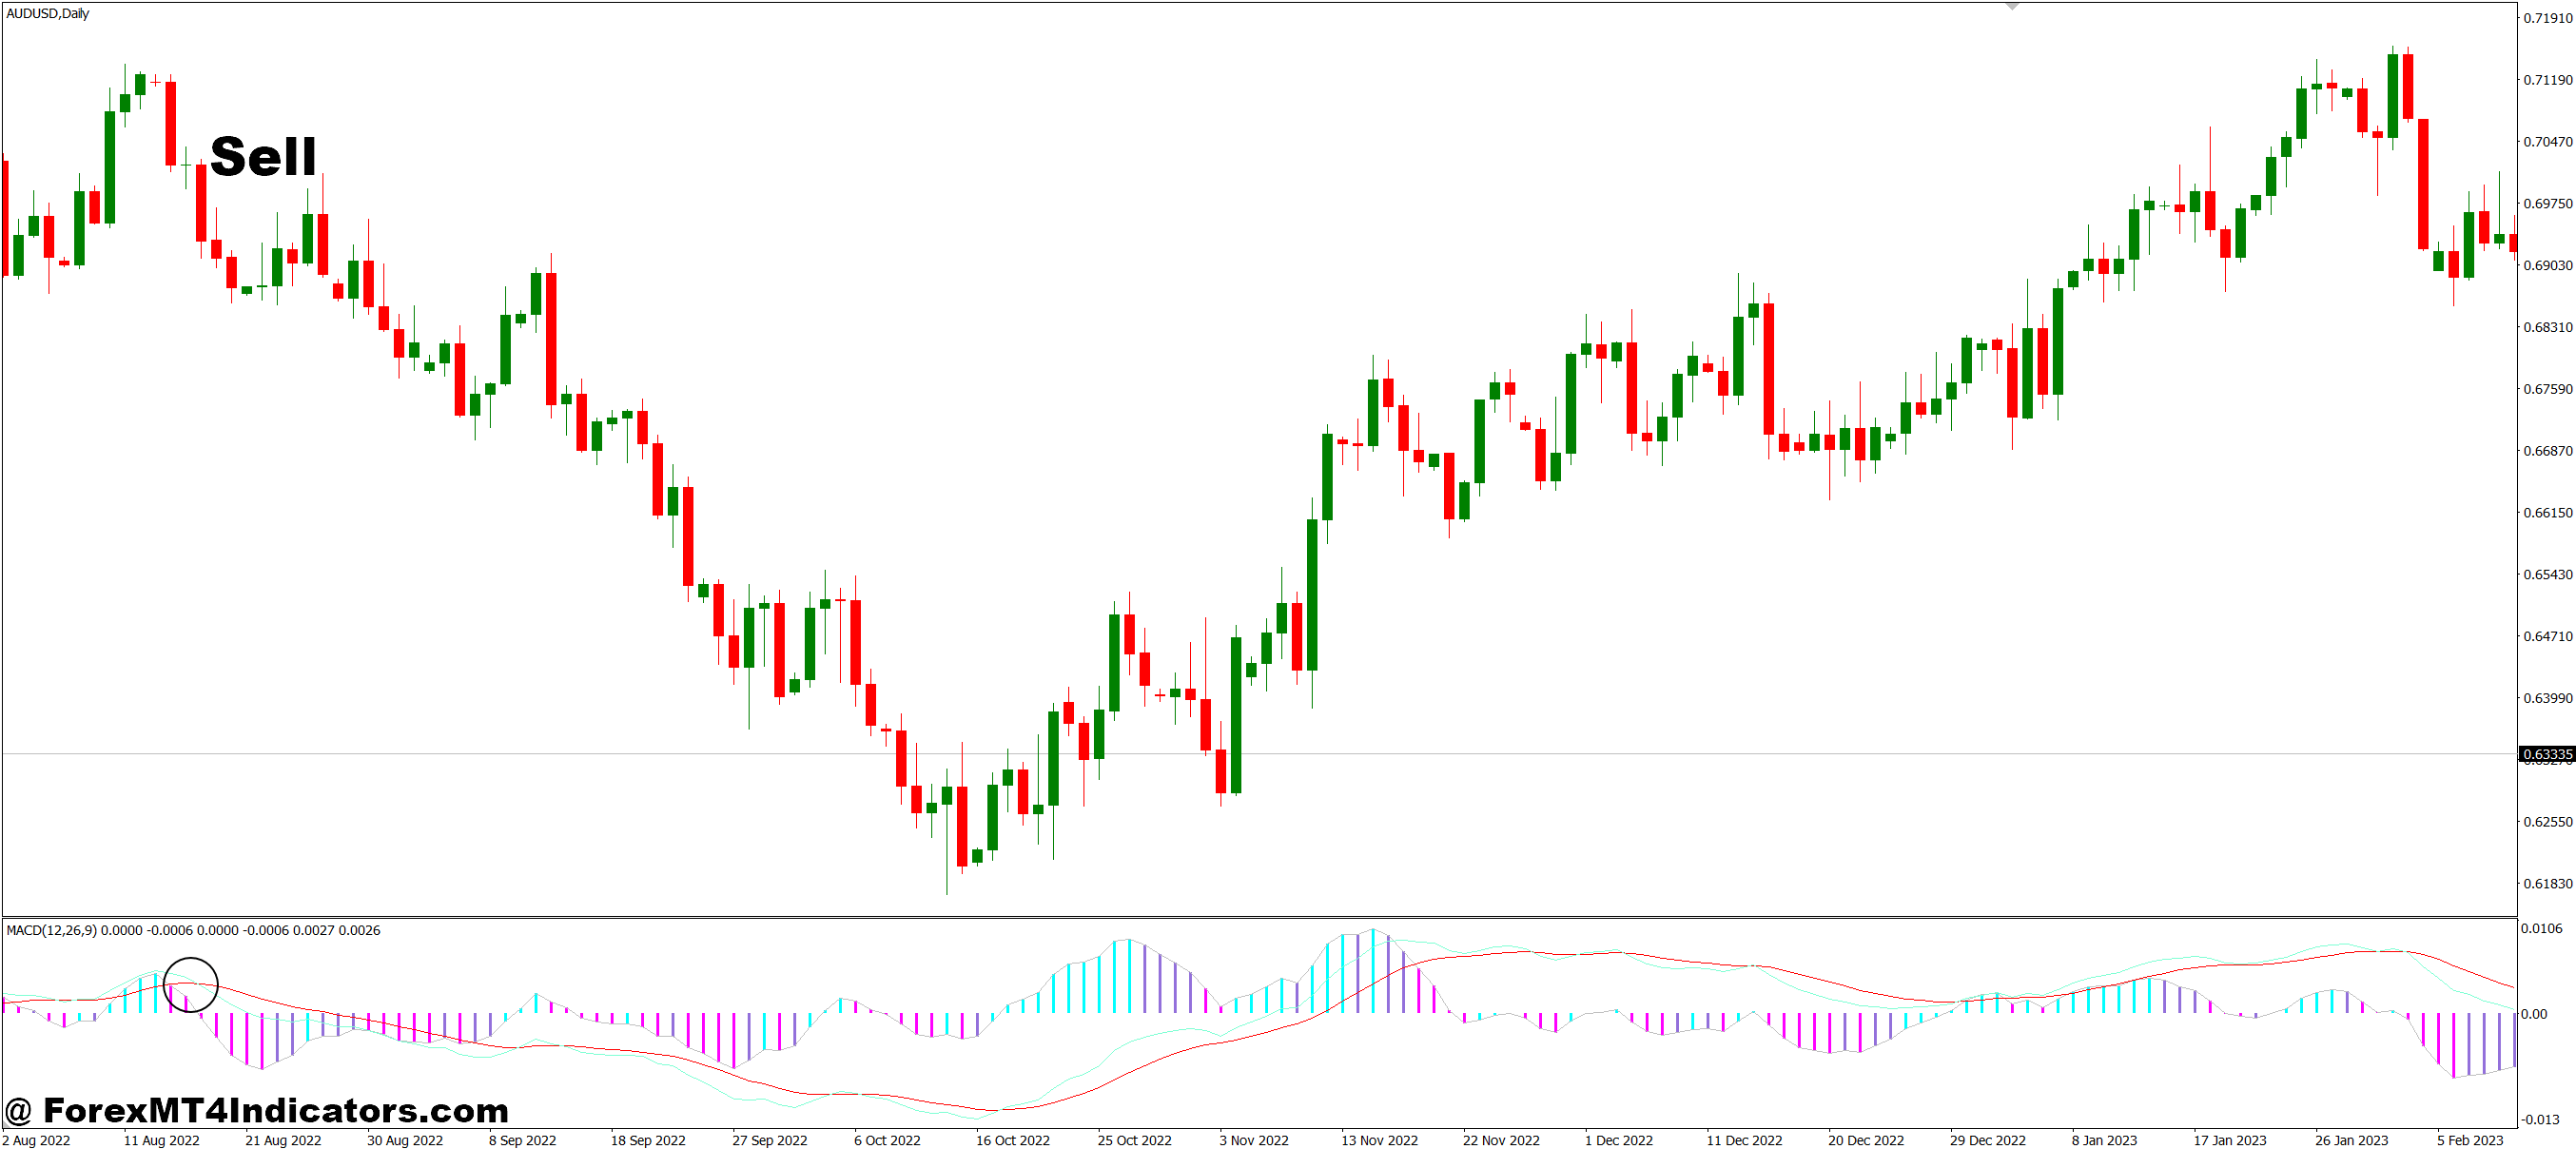Click the black circle marker on MACD
The height and width of the screenshot is (1149, 2576).
(190, 984)
